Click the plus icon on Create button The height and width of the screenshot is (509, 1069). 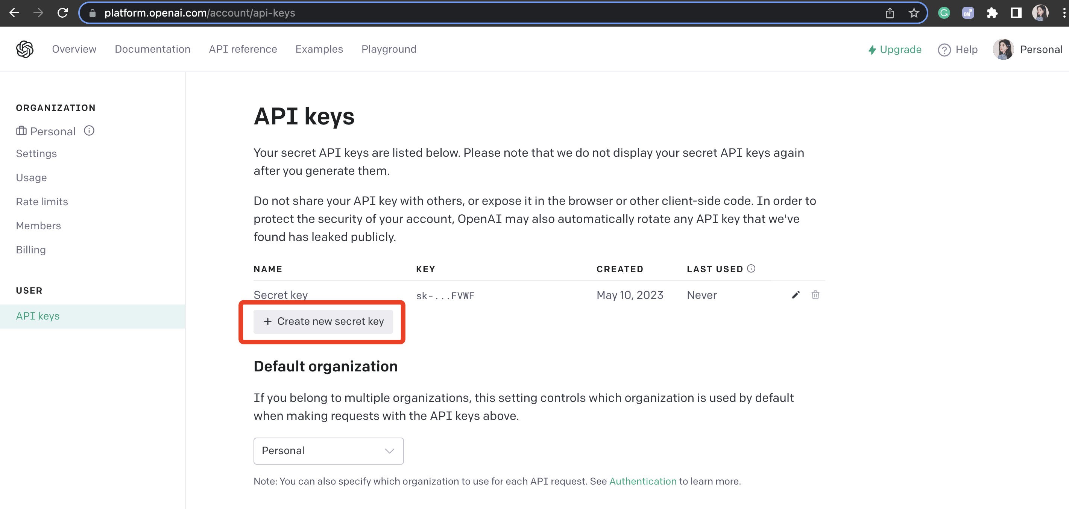[x=268, y=321]
